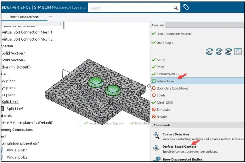Click the Split Line2 feature icon
The width and height of the screenshot is (245, 163).
pos(3,108)
